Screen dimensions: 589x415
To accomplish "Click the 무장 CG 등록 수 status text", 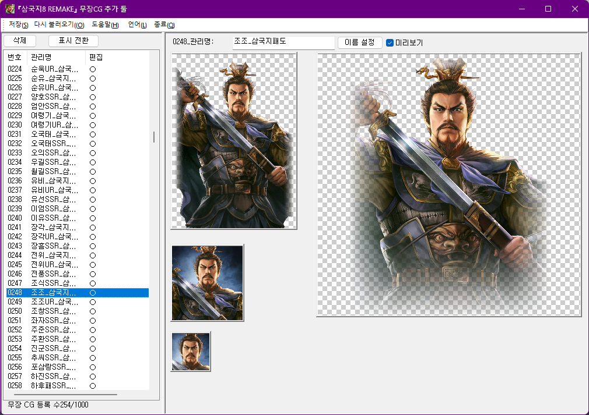I will tap(48, 405).
